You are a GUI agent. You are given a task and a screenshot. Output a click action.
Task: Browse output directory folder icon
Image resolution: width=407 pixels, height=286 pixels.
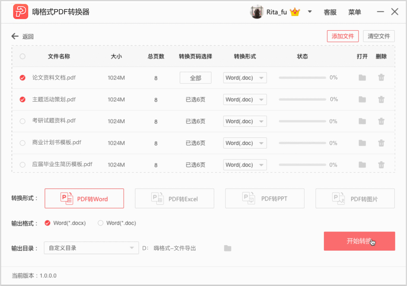pyautogui.click(x=227, y=248)
